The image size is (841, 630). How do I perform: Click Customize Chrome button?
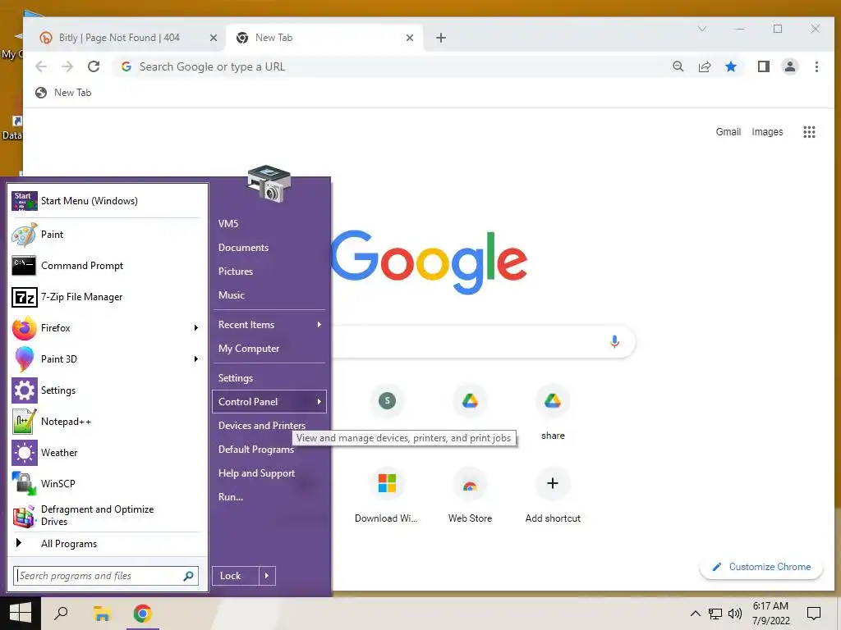point(761,567)
